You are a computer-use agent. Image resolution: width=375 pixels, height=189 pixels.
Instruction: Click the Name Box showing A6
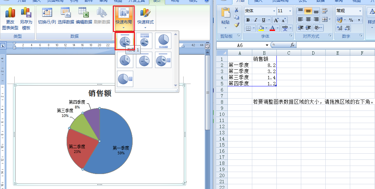pyautogui.click(x=240, y=45)
